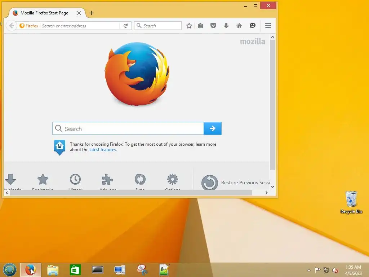Click Restore Previous Session button
Screen dimensions: 369x277
click(236, 182)
